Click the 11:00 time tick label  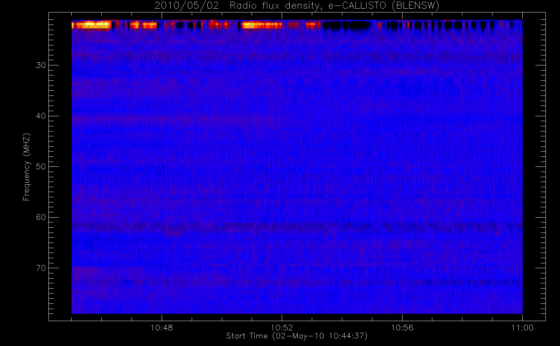(522, 328)
